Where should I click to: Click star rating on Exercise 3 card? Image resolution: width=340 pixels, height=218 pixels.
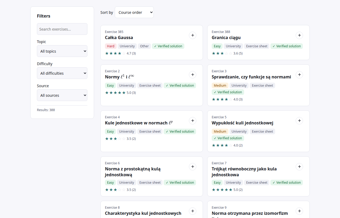pyautogui.click(x=222, y=99)
